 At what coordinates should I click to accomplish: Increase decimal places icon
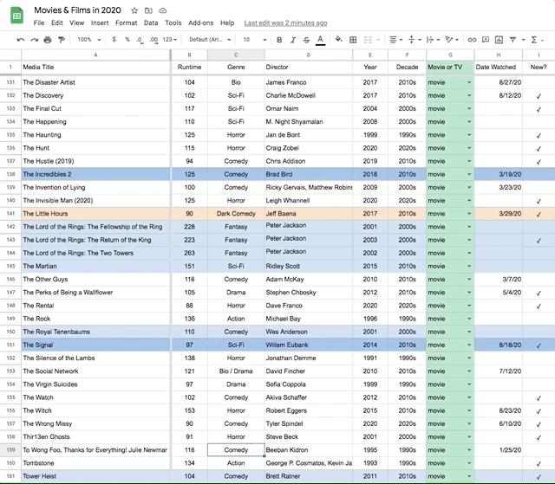[153, 40]
